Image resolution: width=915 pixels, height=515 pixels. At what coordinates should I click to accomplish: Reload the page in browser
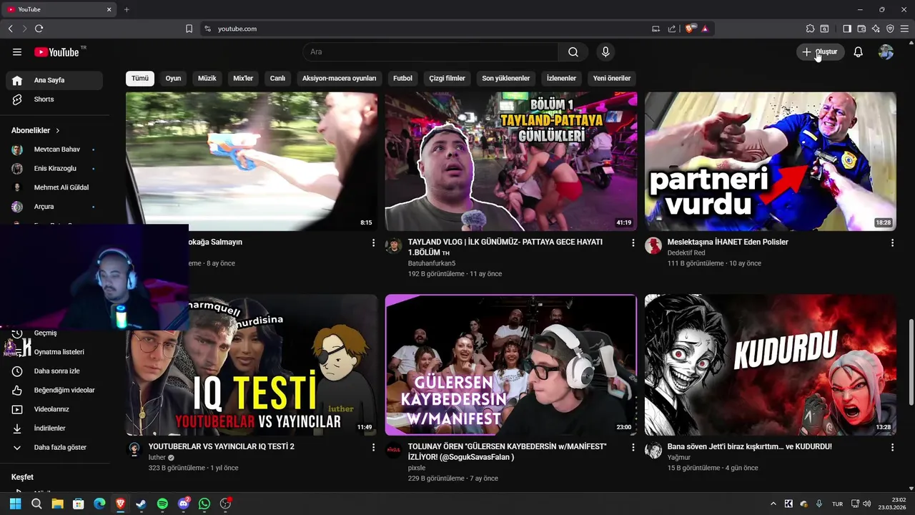coord(39,29)
